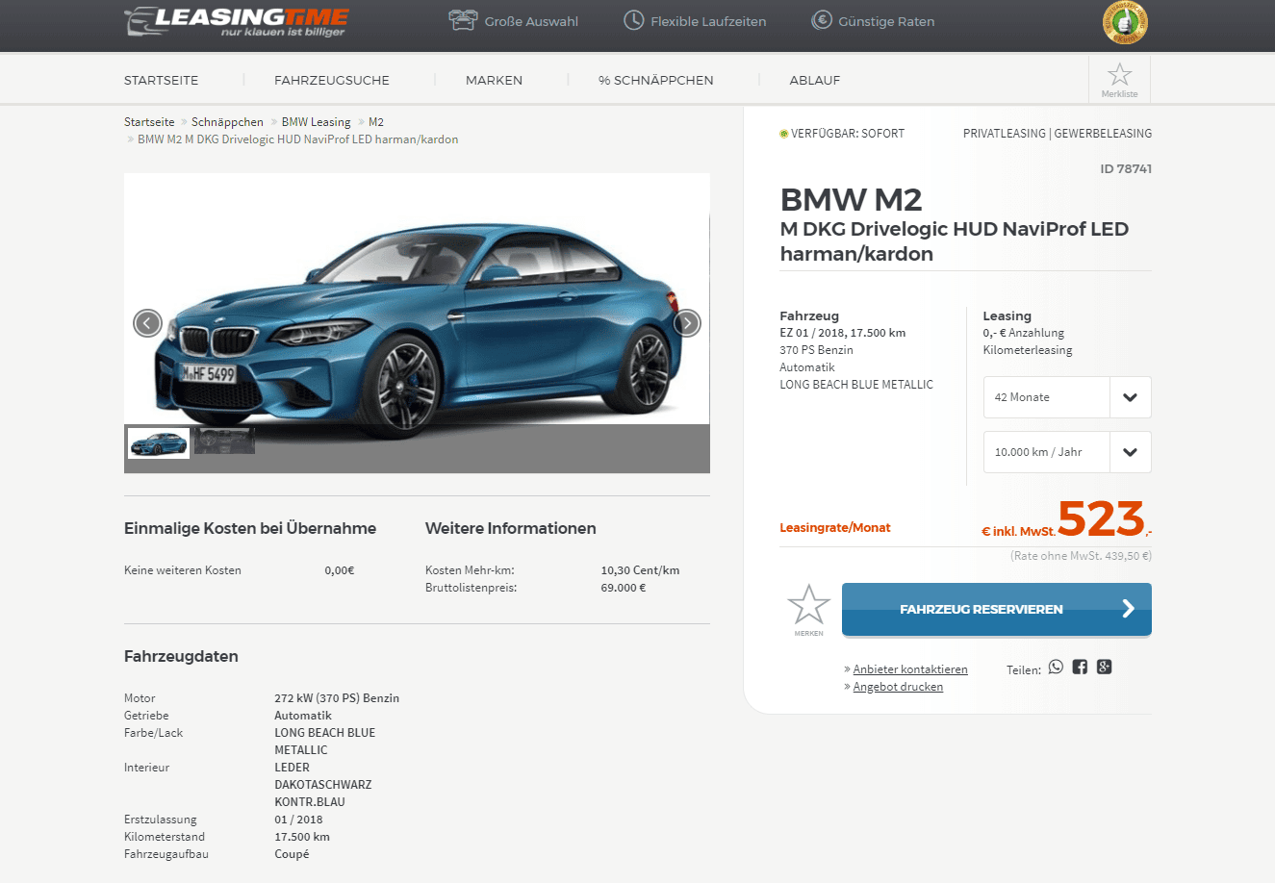Click the Flexible Laufzeiten header text
Screen dimensions: 1275x883
pyautogui.click(x=708, y=21)
